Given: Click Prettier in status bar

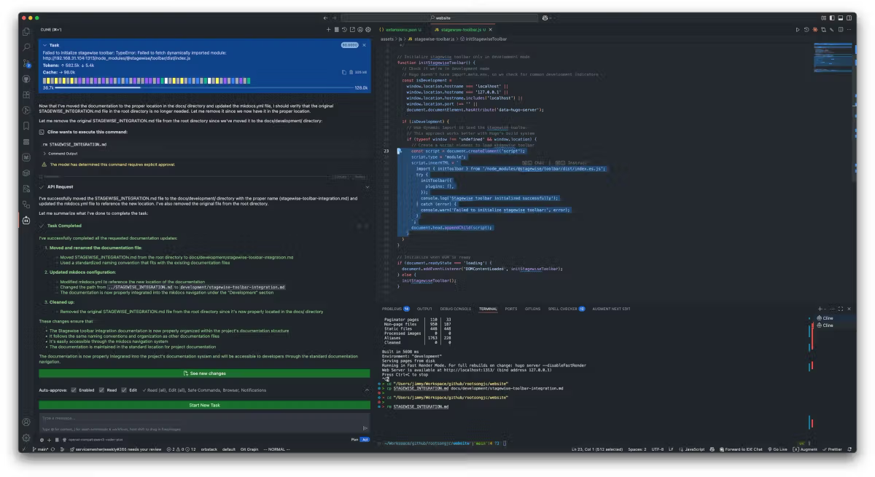Looking at the screenshot, I should pyautogui.click(x=833, y=449).
